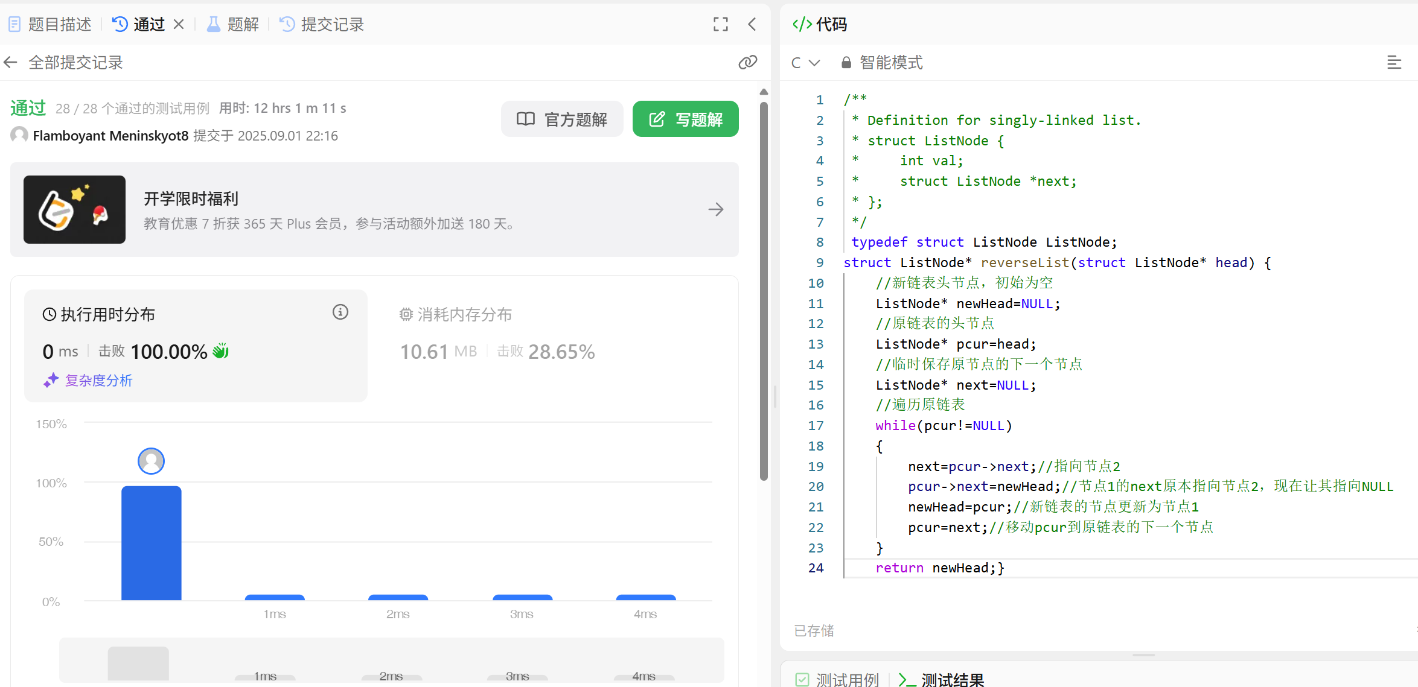The height and width of the screenshot is (687, 1418).
Task: Close the 通过 tab
Action: click(x=179, y=24)
